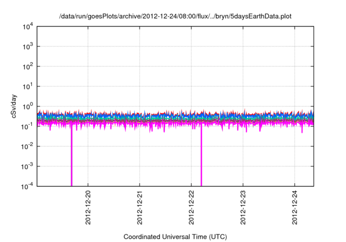The width and height of the screenshot is (346, 242).
Task: Click the 10^-3 y-axis tick label
Action: (28, 166)
